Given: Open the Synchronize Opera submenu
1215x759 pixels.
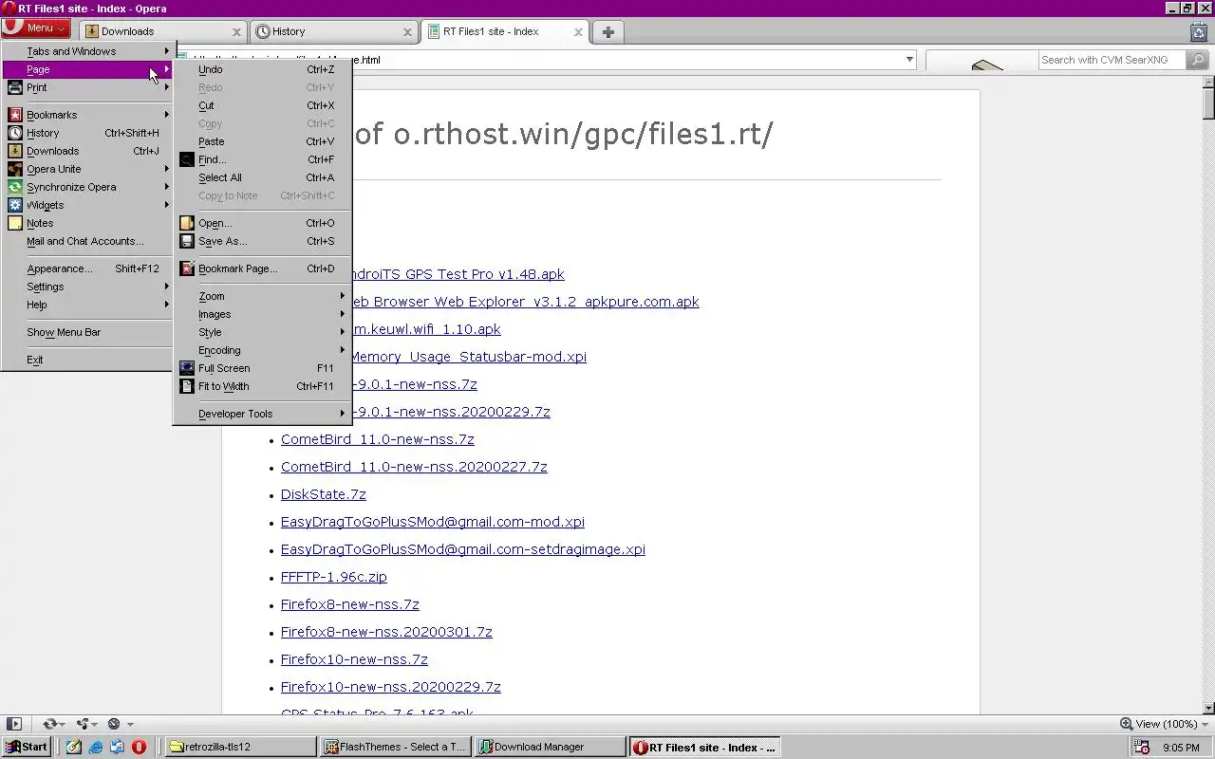Looking at the screenshot, I should pos(88,187).
